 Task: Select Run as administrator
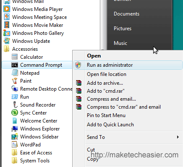[x=110, y=65]
